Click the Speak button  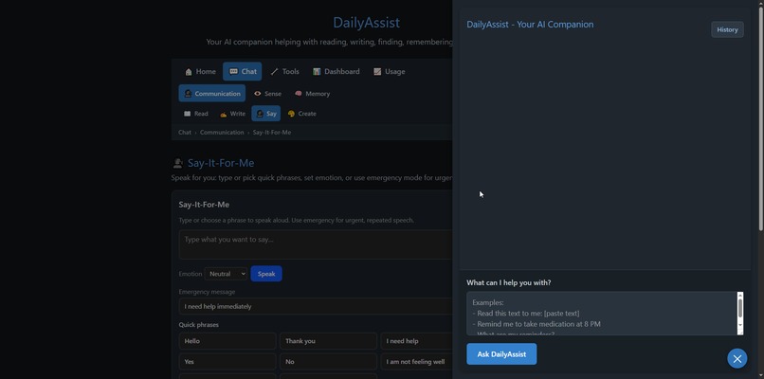(x=266, y=274)
